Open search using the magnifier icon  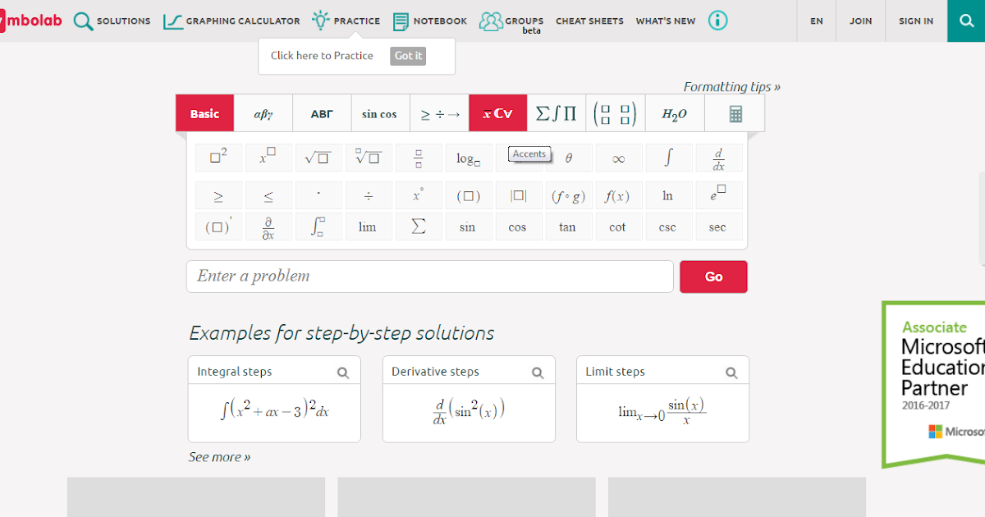coord(965,20)
